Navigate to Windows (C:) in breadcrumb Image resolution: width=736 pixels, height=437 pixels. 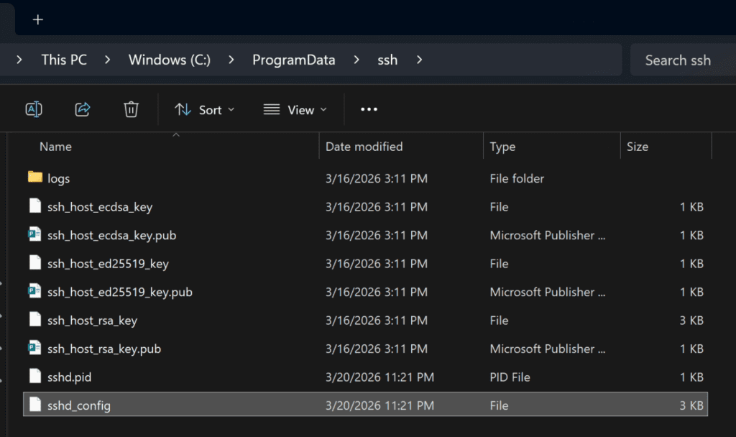click(170, 60)
